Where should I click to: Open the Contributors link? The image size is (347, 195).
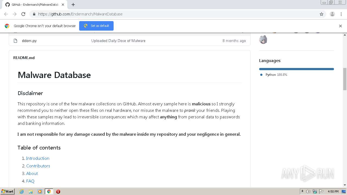pos(38,166)
